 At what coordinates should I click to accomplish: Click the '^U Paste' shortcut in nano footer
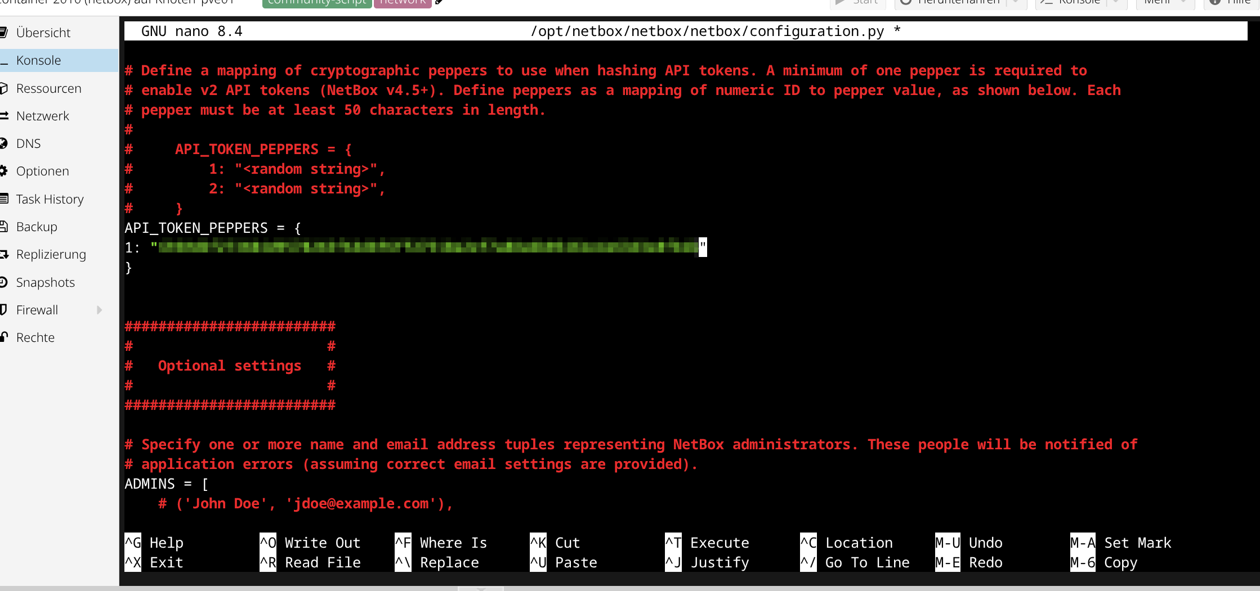(x=564, y=562)
